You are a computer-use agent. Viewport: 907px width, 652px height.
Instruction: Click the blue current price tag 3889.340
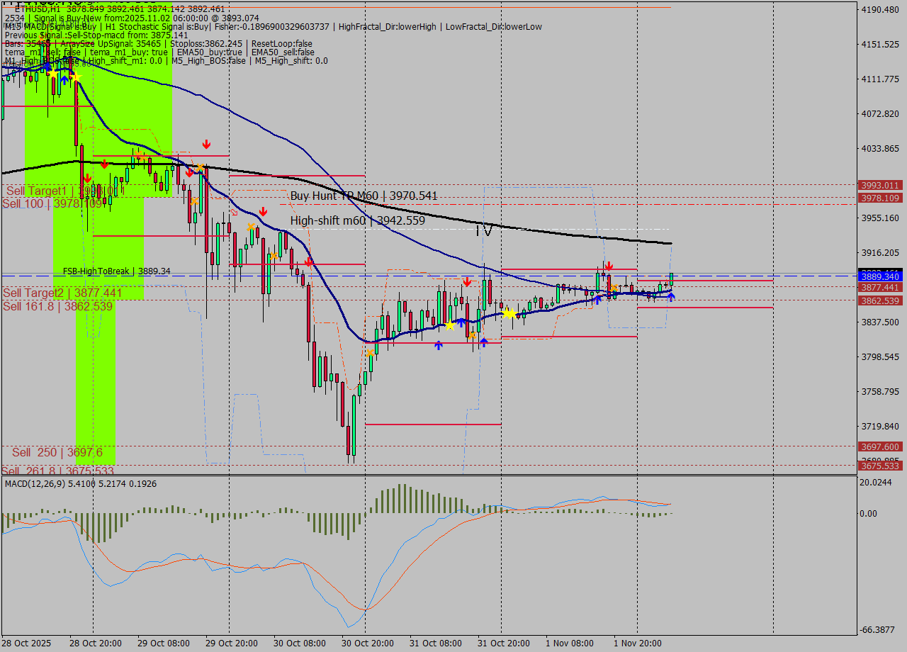[879, 276]
